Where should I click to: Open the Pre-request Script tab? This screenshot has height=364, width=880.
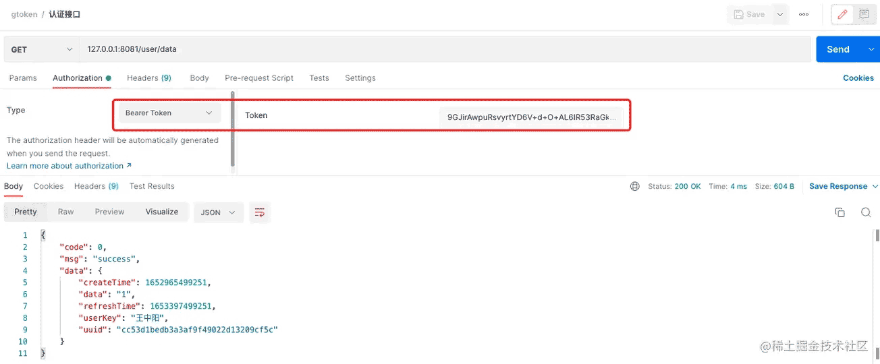(x=259, y=78)
